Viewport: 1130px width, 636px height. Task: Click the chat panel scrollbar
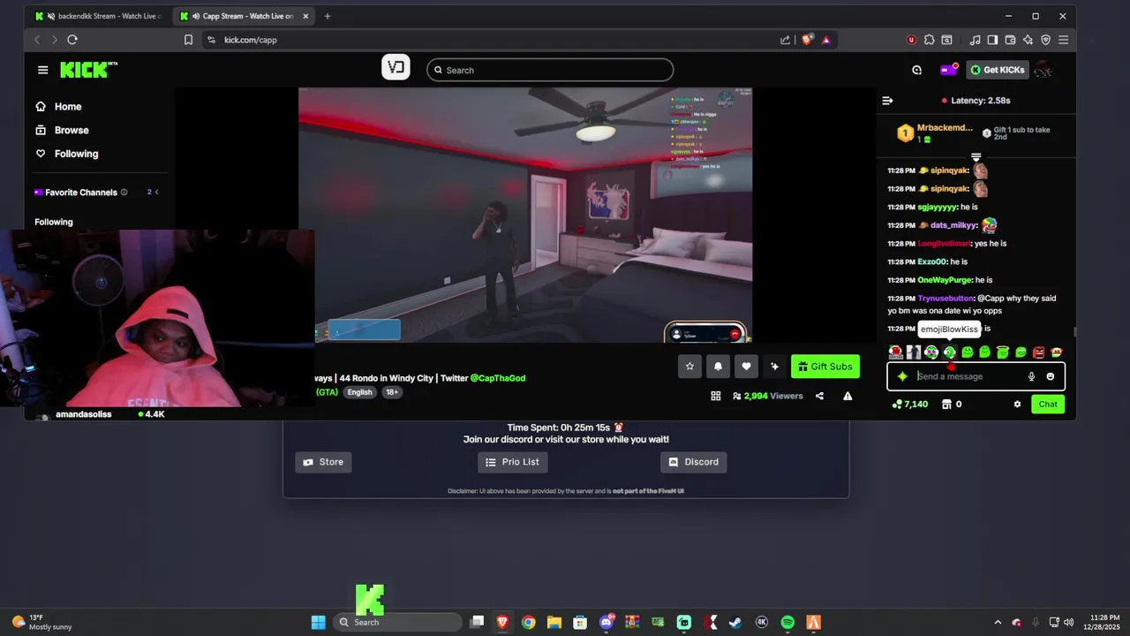click(1074, 332)
